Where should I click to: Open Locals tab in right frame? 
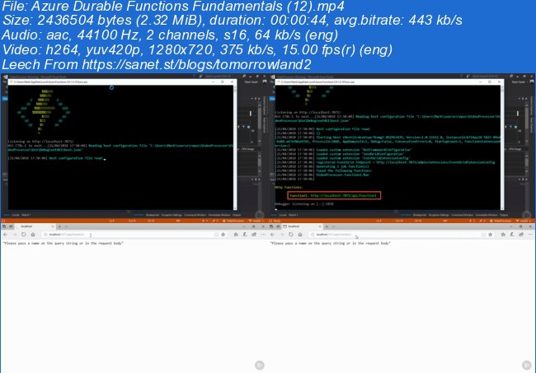coord(283,215)
